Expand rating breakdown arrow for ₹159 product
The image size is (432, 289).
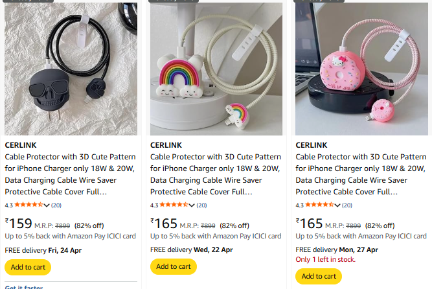click(47, 205)
